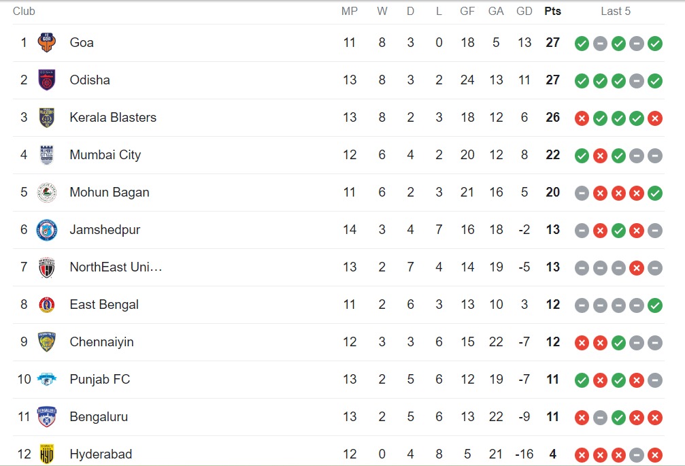Click NorthEast United's only loss icon
Image resolution: width=685 pixels, height=466 pixels.
pos(637,268)
